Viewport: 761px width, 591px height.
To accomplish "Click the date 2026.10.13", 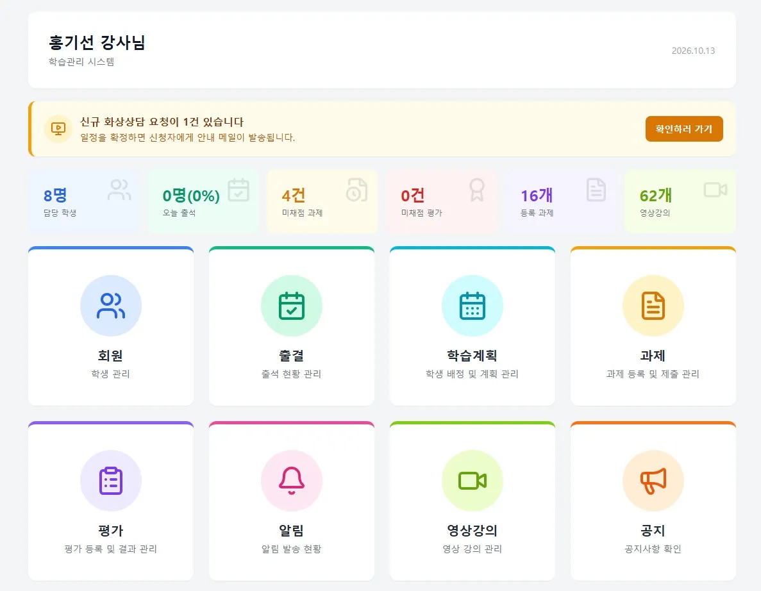I will click(x=693, y=51).
